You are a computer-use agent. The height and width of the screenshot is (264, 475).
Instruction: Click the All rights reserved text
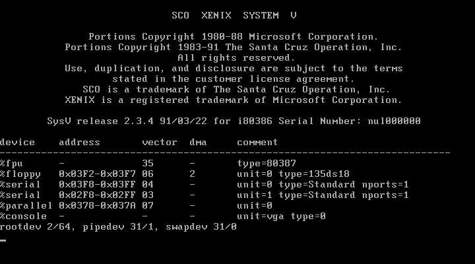[234, 58]
